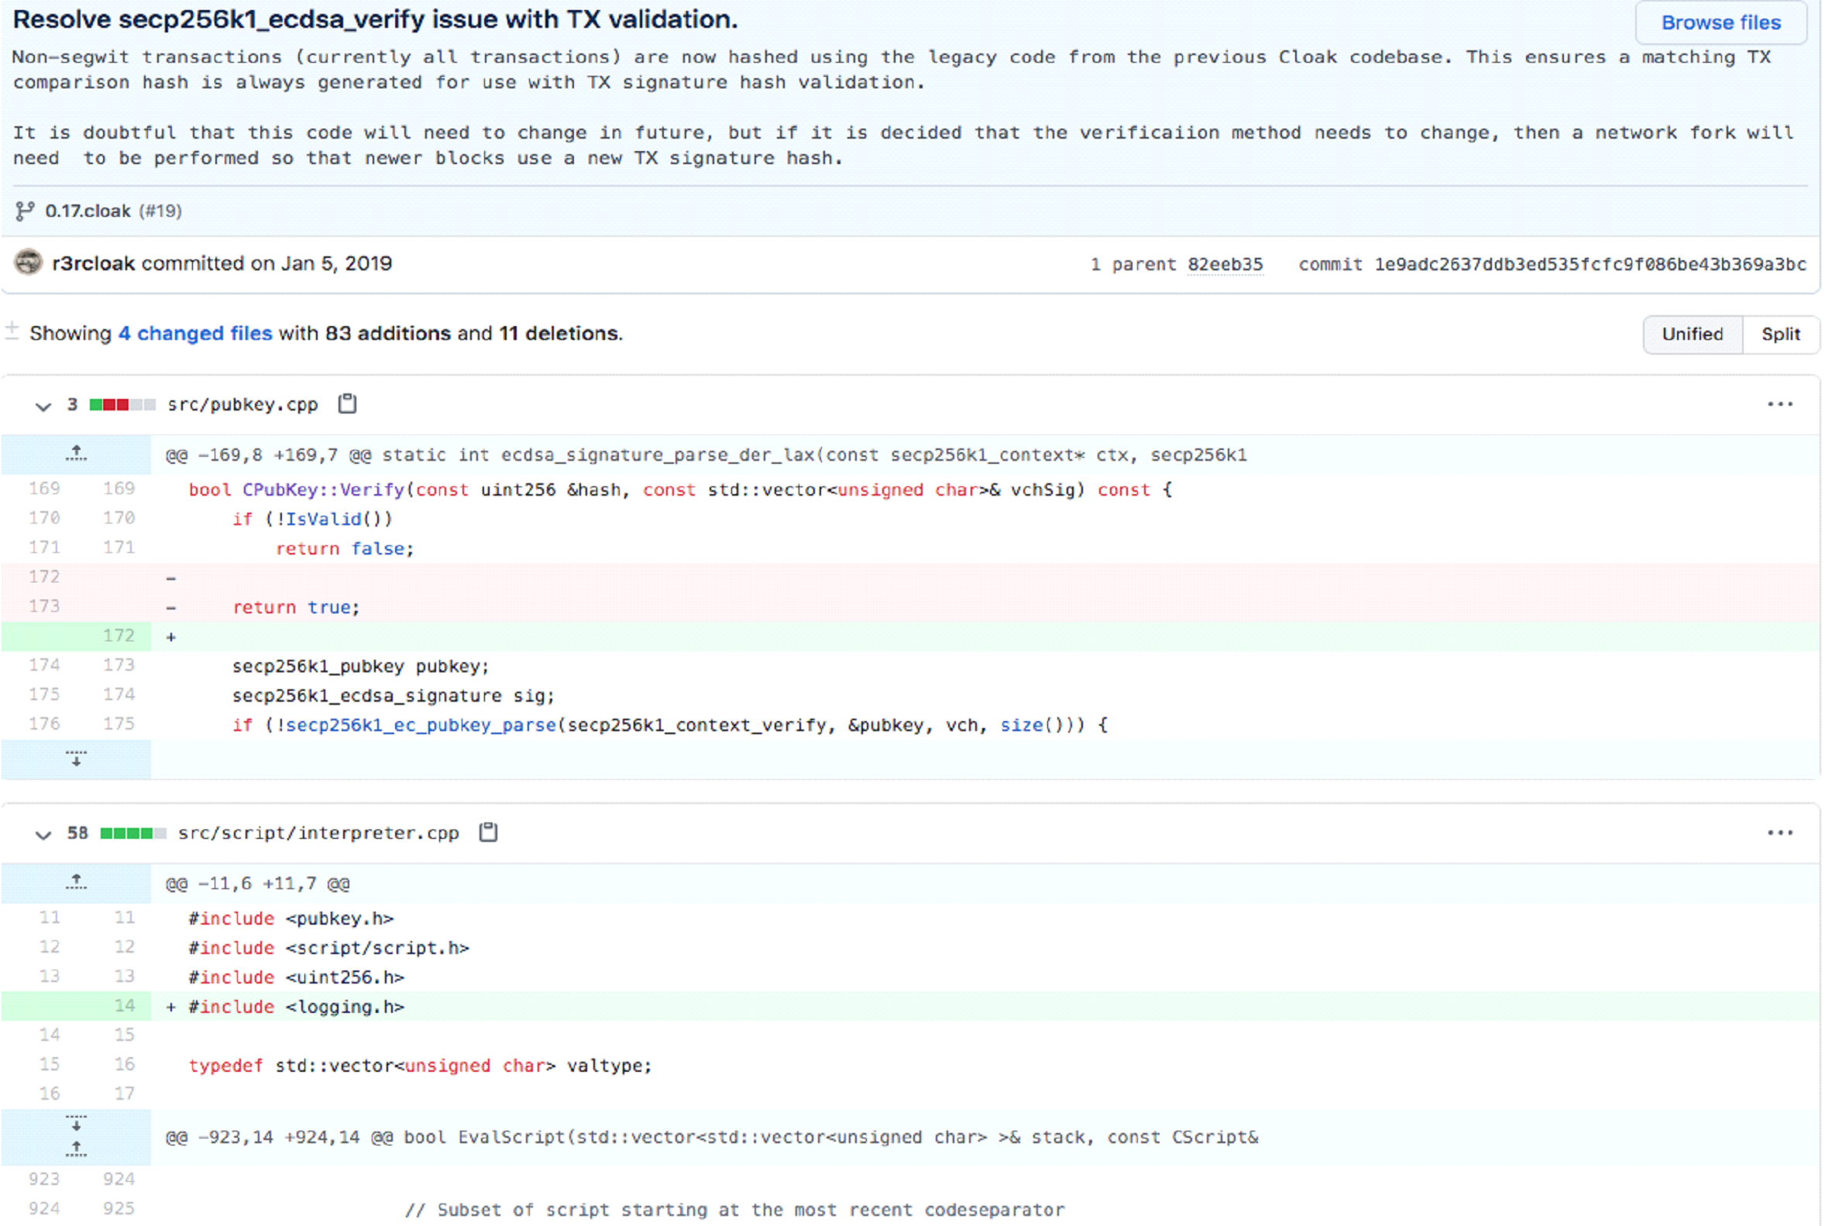
Task: Open r3rcloak's avatar image
Action: point(28,263)
